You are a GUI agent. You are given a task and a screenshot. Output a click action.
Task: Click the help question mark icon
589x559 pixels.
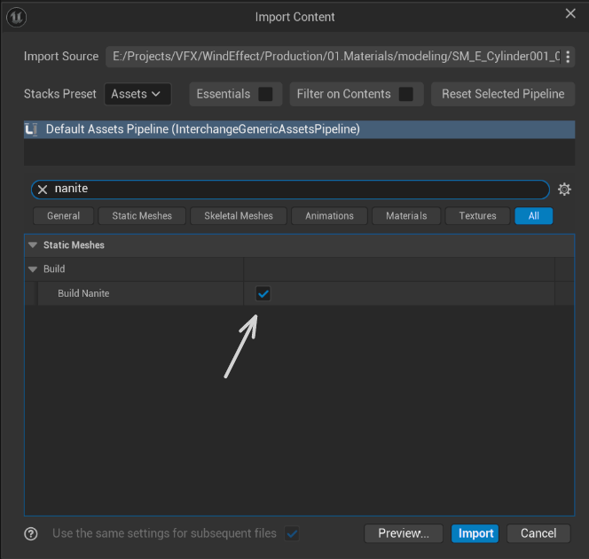click(31, 533)
